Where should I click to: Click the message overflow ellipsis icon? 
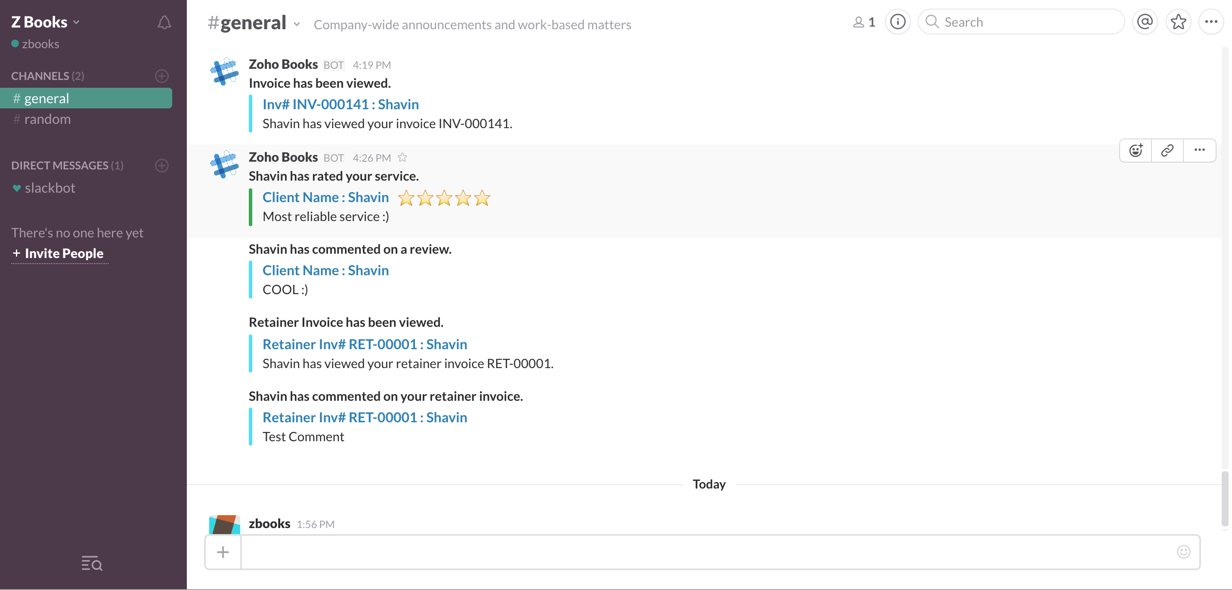[x=1199, y=150]
